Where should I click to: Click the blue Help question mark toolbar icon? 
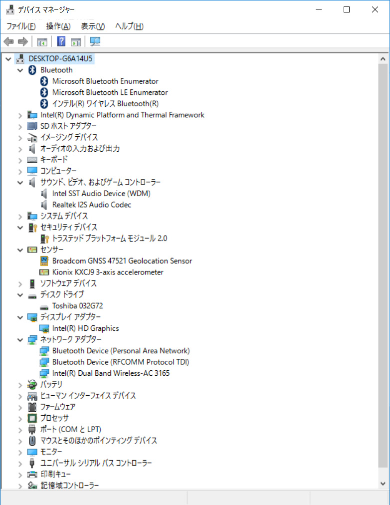(61, 41)
